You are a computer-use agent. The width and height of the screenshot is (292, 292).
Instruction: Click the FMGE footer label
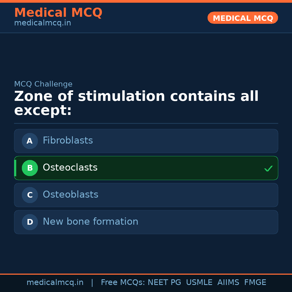point(255,283)
